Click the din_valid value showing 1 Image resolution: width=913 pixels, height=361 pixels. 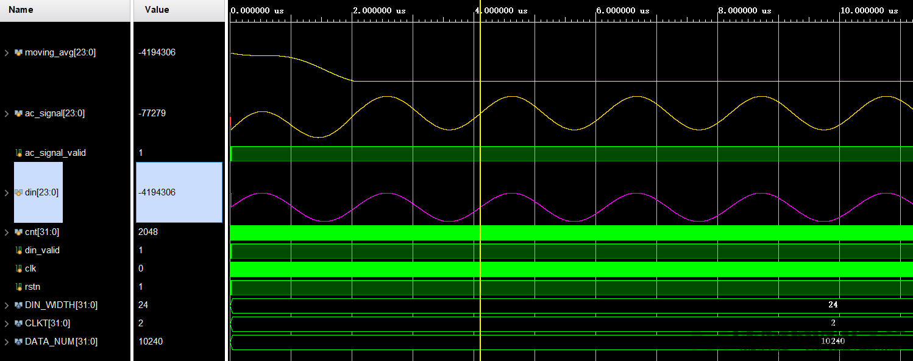pyautogui.click(x=140, y=250)
